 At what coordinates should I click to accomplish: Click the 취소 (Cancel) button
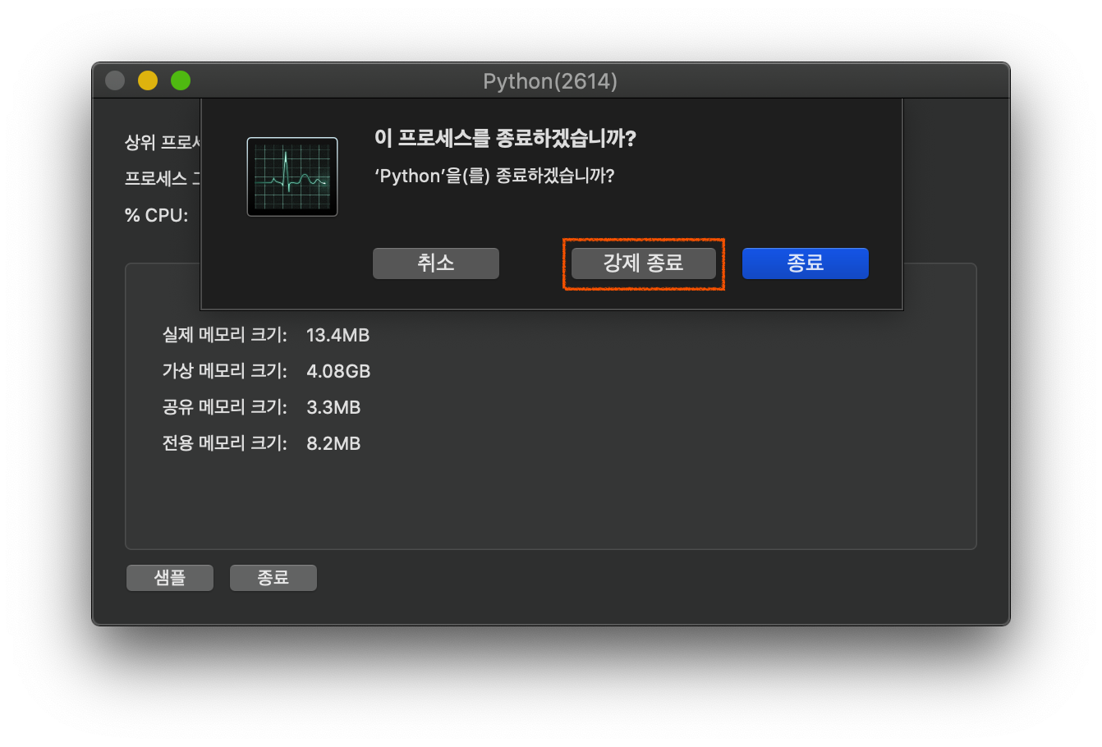pos(436,264)
